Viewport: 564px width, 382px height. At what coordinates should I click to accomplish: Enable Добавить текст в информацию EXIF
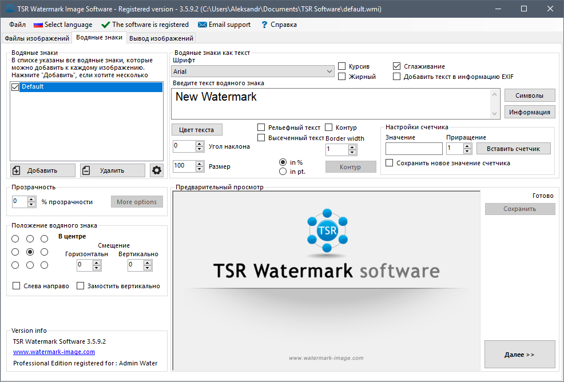pos(397,77)
